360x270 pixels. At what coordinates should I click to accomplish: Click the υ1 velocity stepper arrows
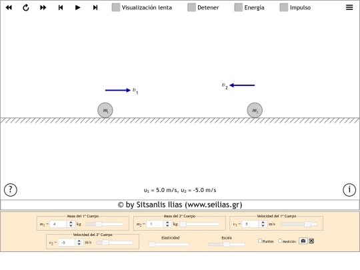click(x=263, y=224)
